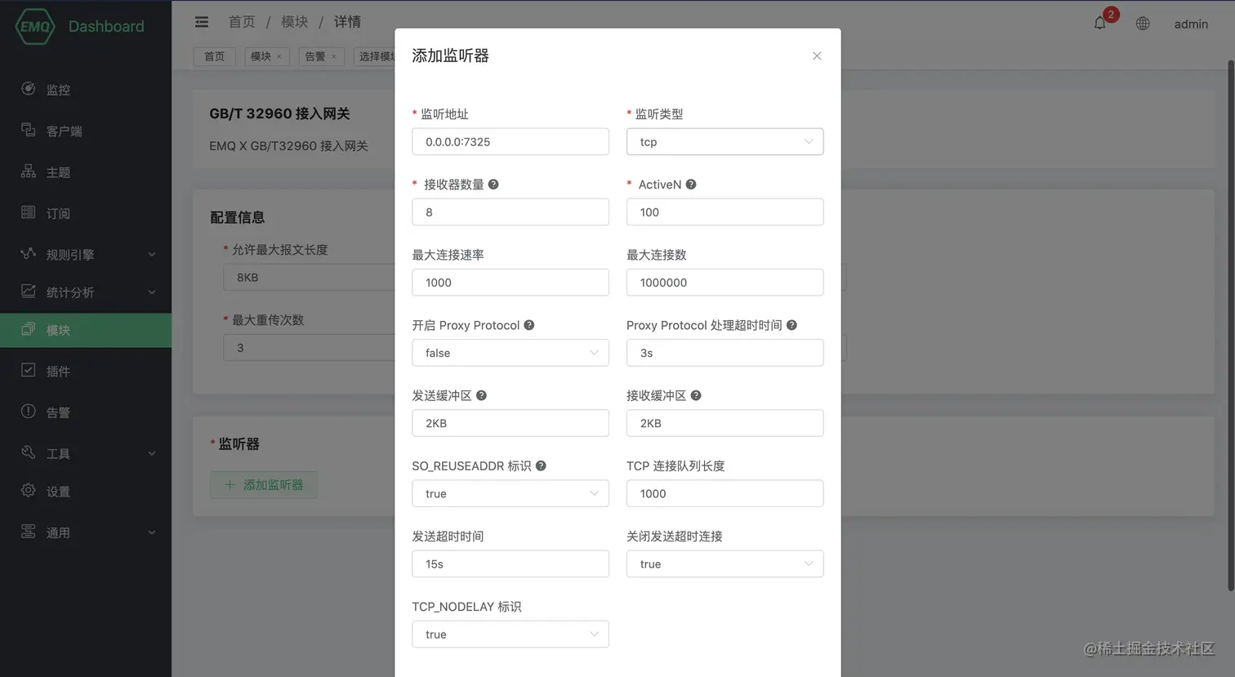Click the ActiveN input field

tap(725, 212)
